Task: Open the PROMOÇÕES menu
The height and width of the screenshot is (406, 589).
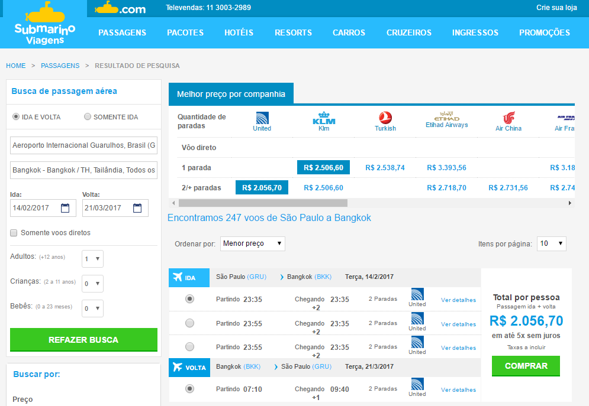Action: (x=545, y=33)
